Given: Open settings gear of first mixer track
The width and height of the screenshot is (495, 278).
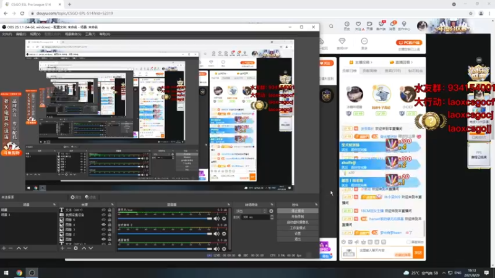Looking at the screenshot, I should [x=224, y=219].
